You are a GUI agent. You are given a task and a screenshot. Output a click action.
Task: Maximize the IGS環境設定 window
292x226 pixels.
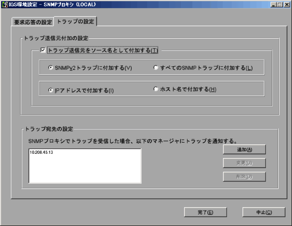click(280, 4)
